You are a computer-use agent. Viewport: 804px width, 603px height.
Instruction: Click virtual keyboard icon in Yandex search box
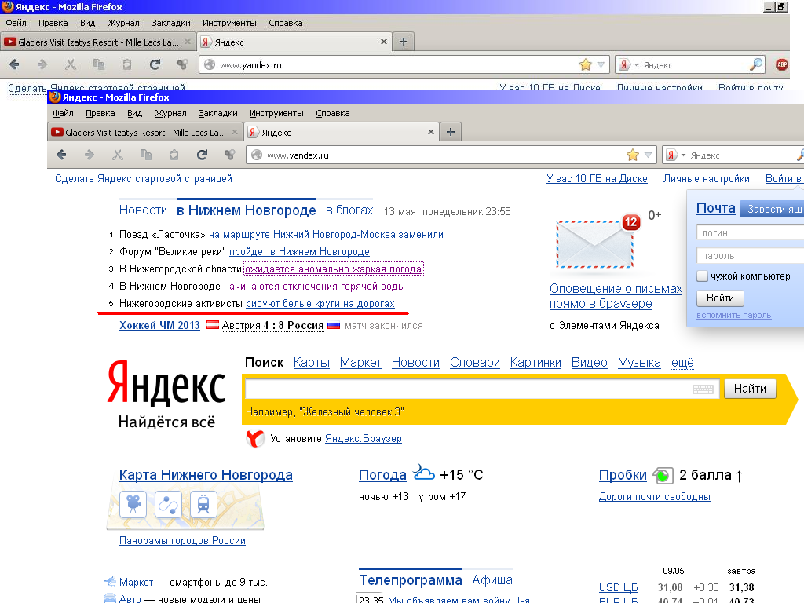point(703,389)
